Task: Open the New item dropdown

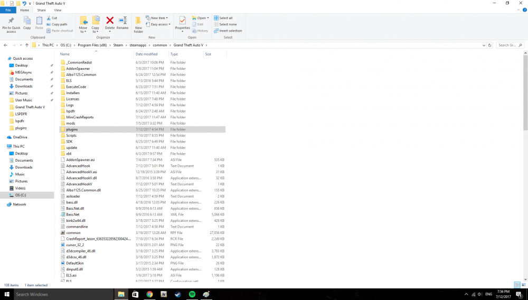Action: point(157,18)
